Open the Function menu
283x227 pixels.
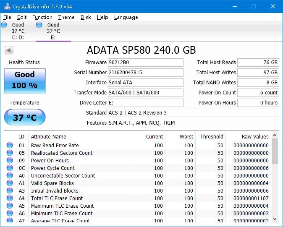[42, 17]
